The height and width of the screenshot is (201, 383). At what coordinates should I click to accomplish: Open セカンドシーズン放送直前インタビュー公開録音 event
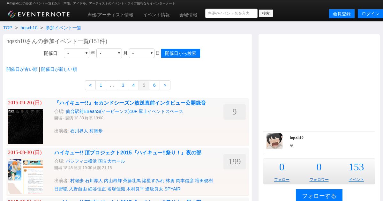point(130,103)
